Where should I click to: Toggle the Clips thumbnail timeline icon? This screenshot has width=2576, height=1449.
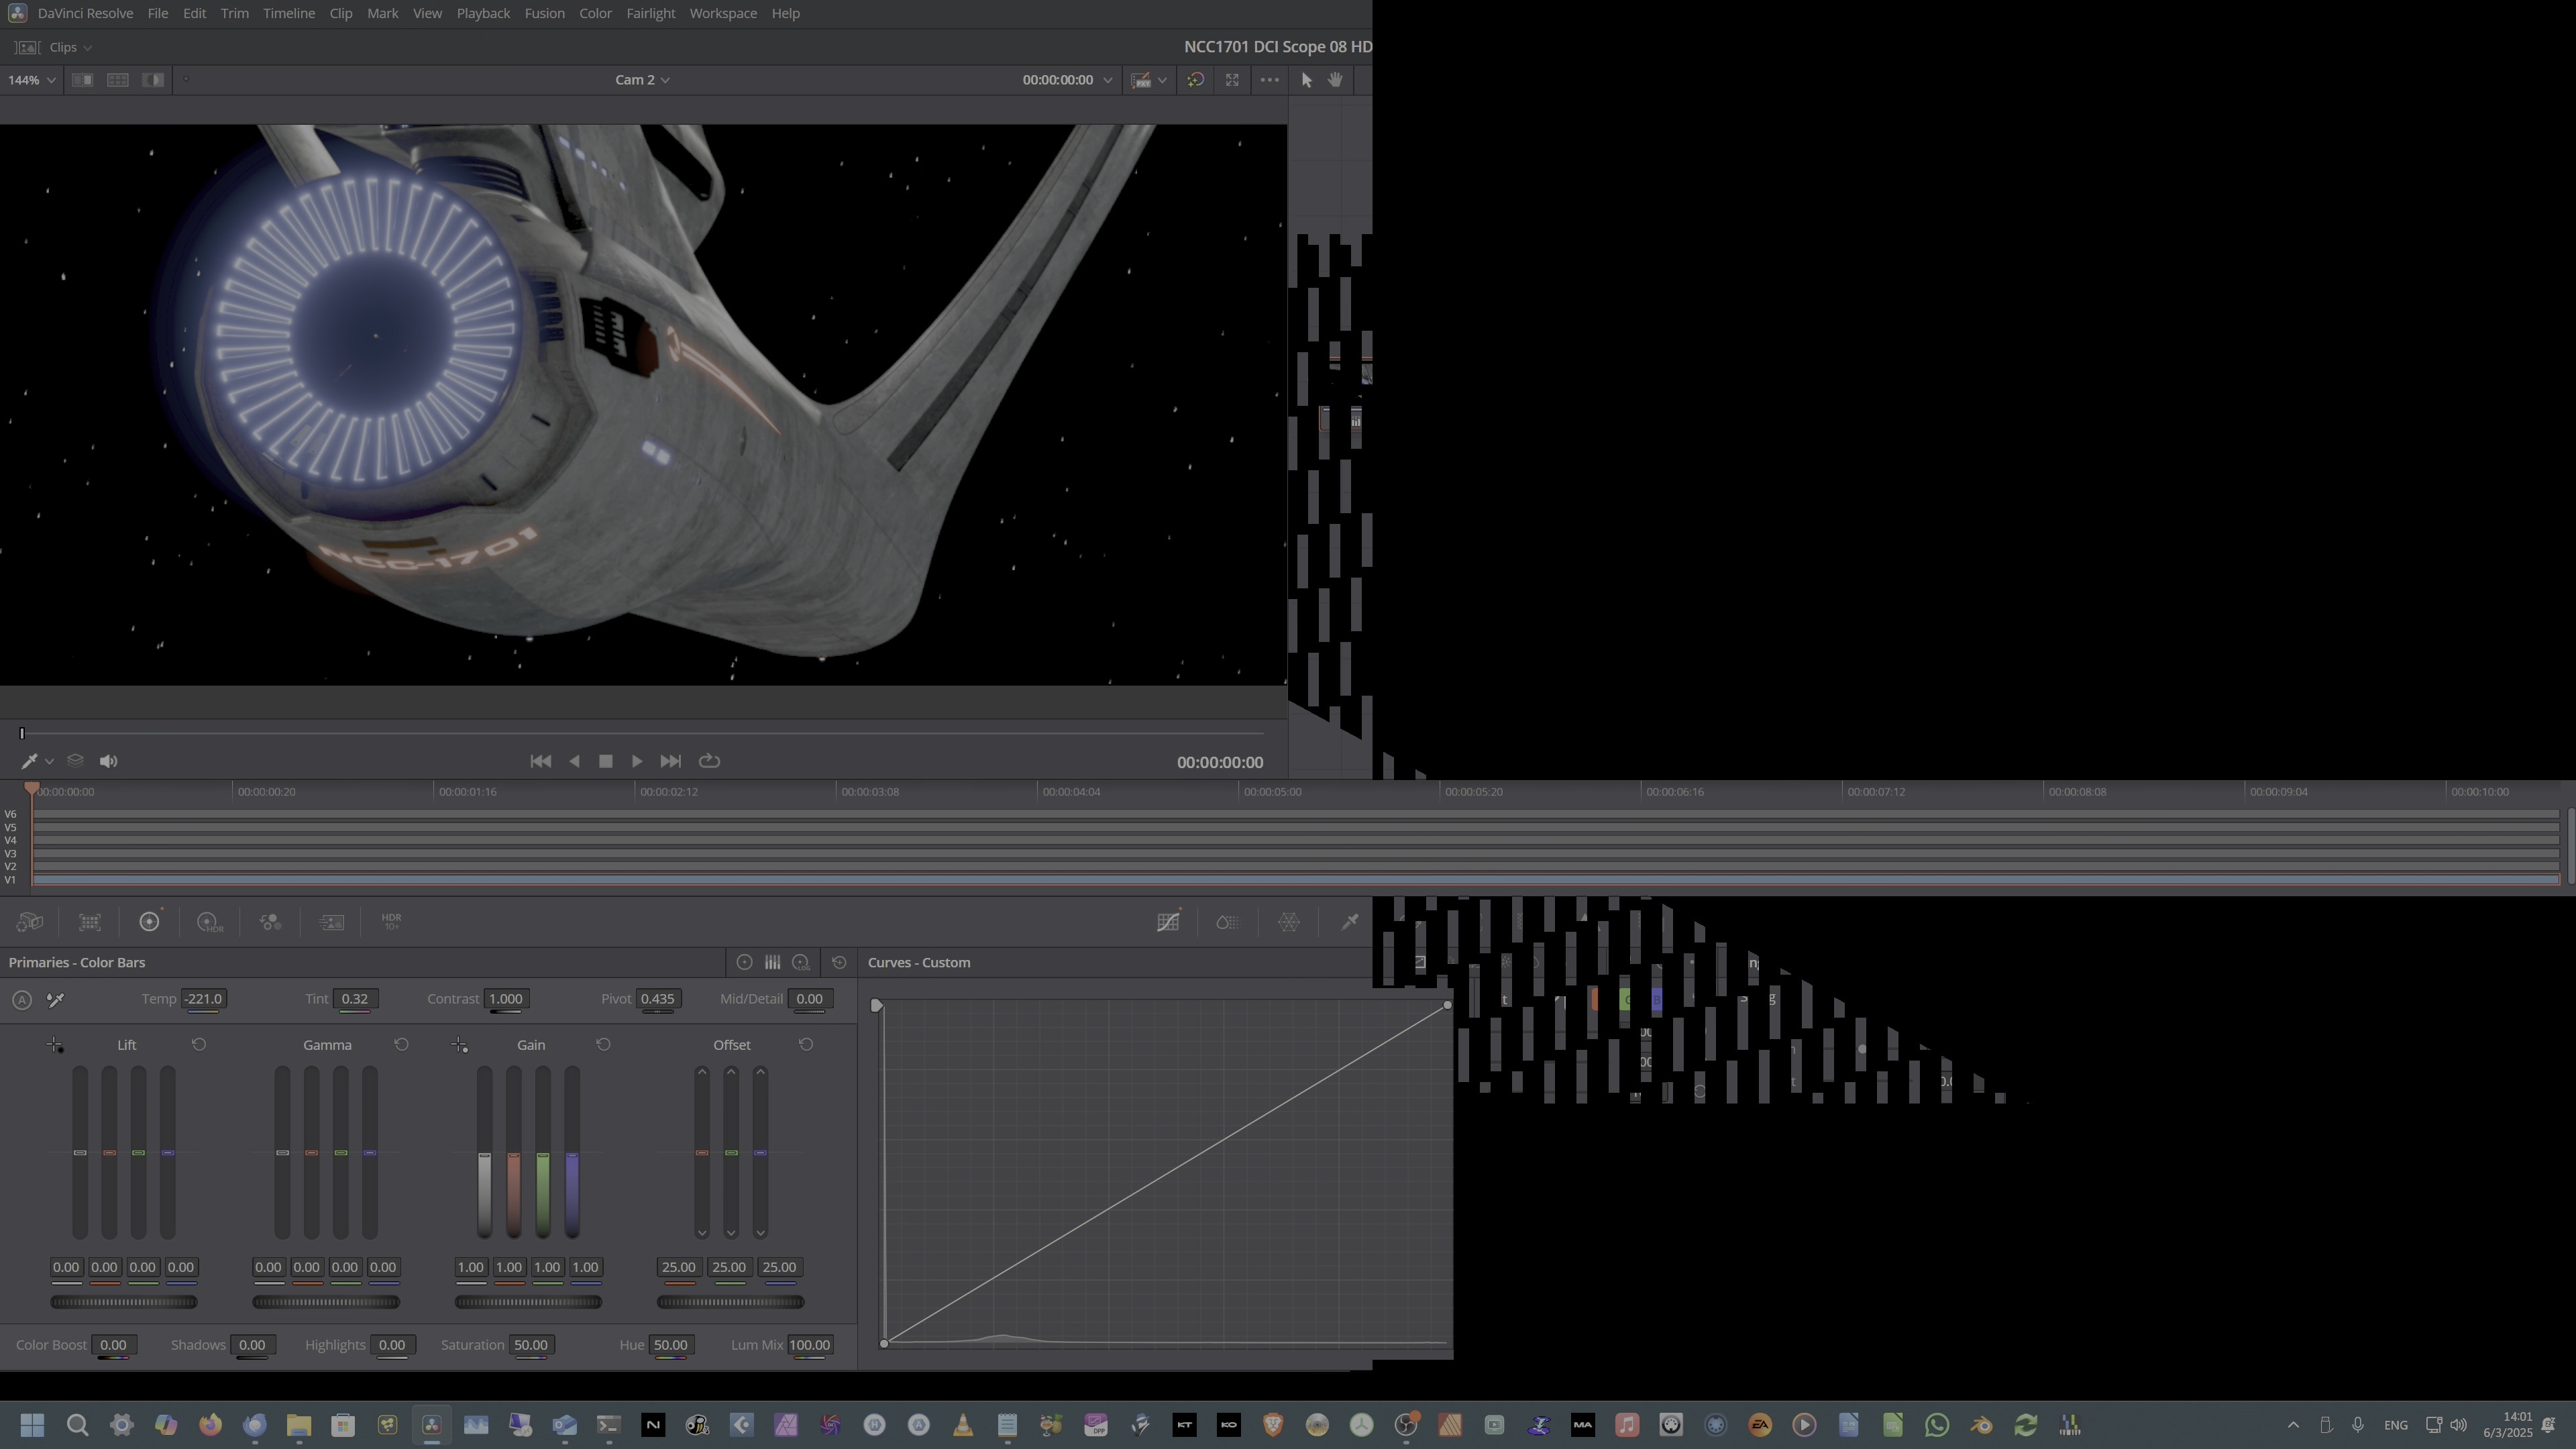coord(27,47)
